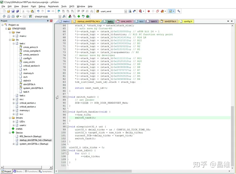Expand the main.c file node
Viewport: 236px width, 174px height.
pos(13,36)
